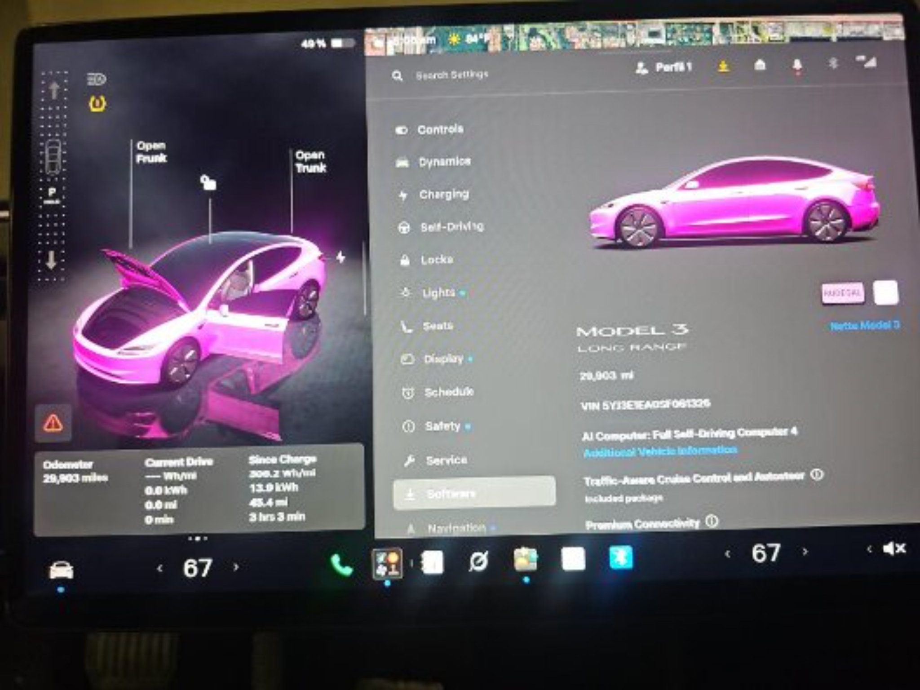Image resolution: width=920 pixels, height=690 pixels.
Task: Toggle the headlight indicator icon
Action: 96,80
